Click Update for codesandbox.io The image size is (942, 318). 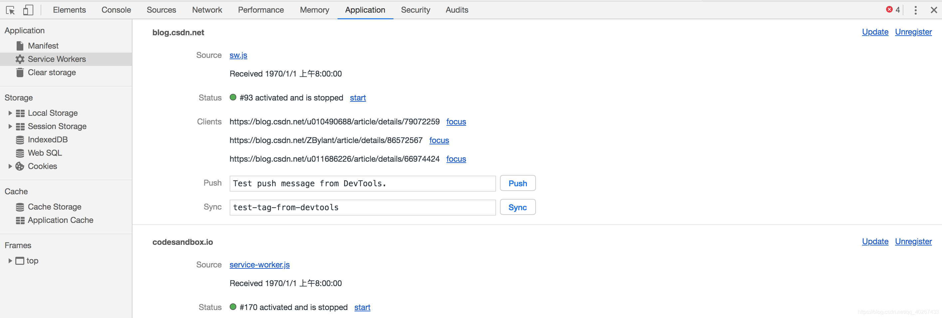tap(875, 241)
